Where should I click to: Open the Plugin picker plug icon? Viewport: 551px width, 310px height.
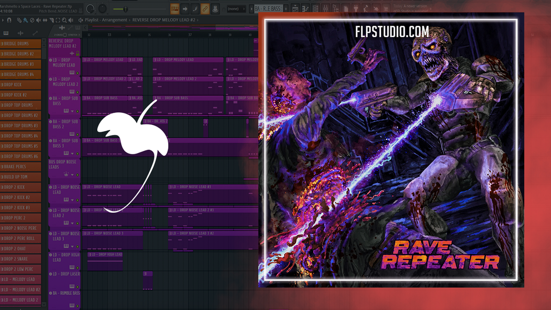pos(356,7)
